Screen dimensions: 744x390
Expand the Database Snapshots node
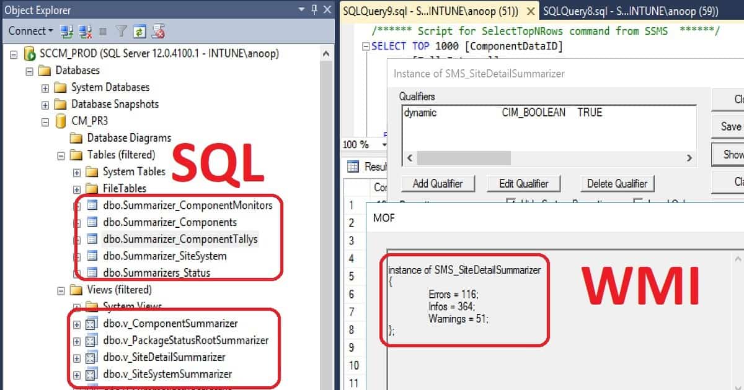click(45, 105)
